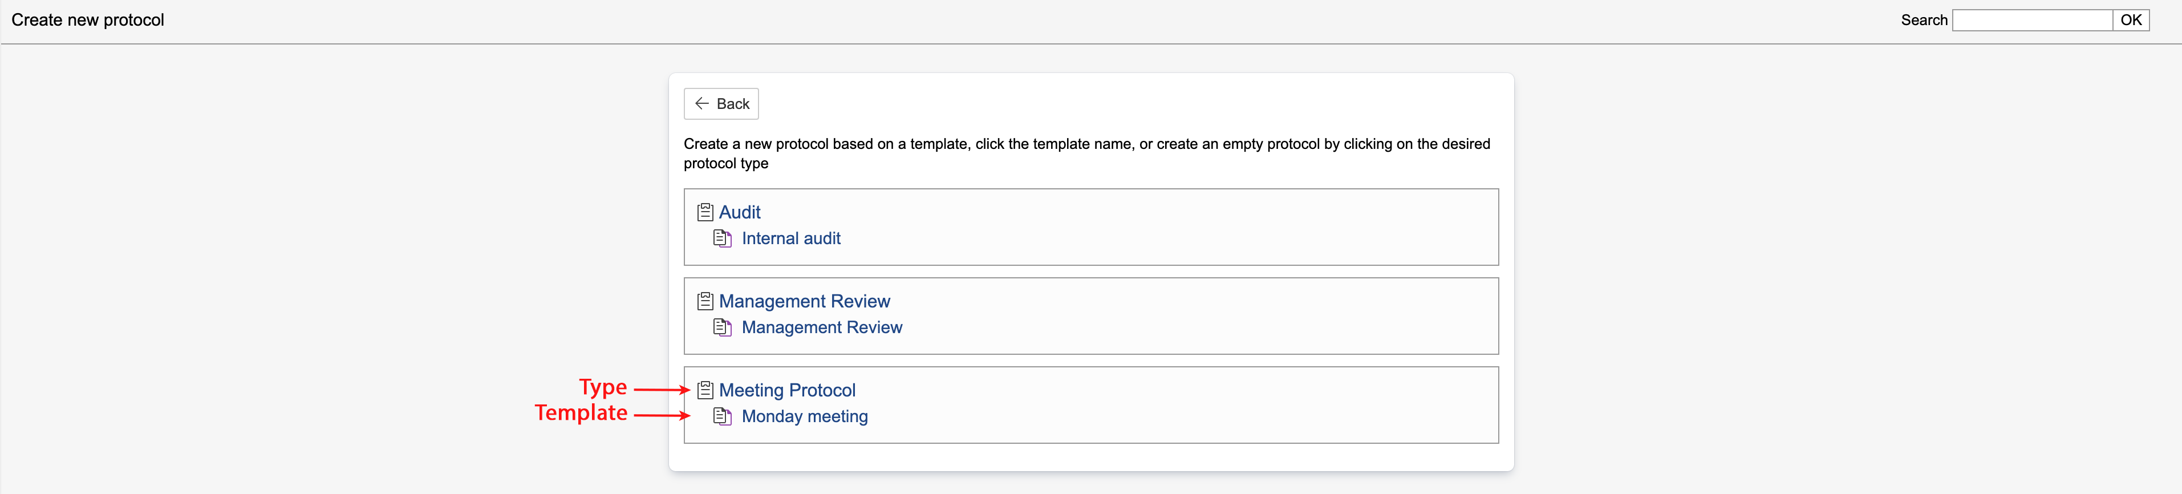Click the Meeting Protocol type clipboard icon
Screen dimensions: 2182x494
click(x=705, y=390)
